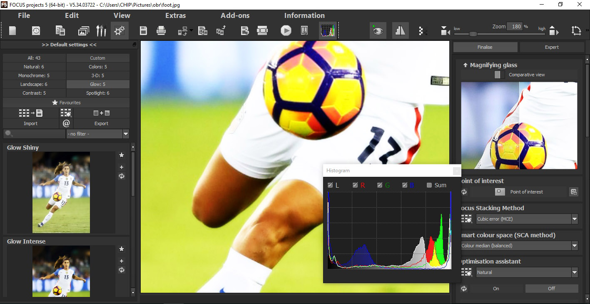Screen dimensions: 590x304
Task: Click the floppy disk save icon
Action: pos(143,30)
